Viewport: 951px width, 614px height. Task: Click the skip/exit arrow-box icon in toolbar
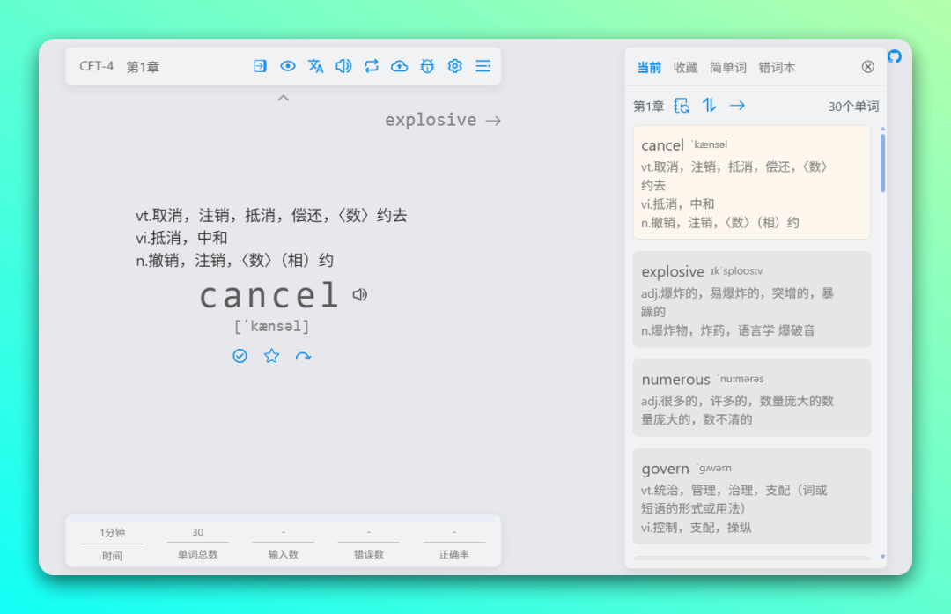click(x=260, y=66)
